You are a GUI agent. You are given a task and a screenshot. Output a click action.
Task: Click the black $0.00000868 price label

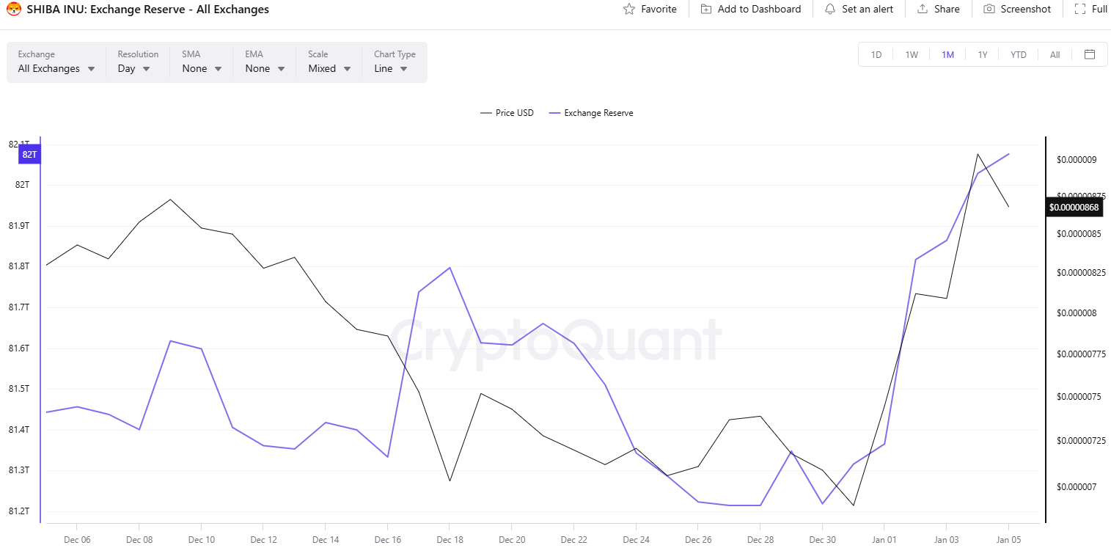1074,208
